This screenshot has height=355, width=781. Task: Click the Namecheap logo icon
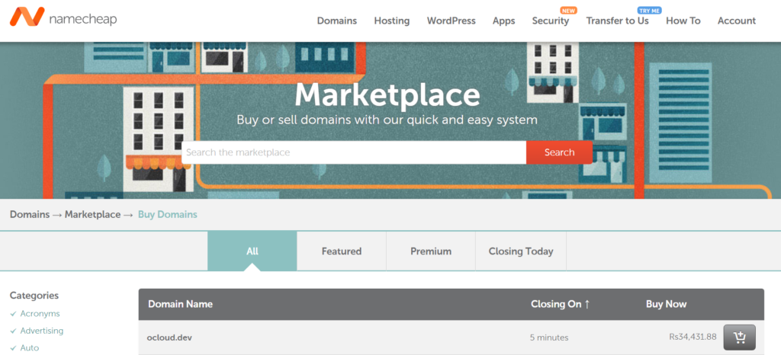click(x=27, y=17)
